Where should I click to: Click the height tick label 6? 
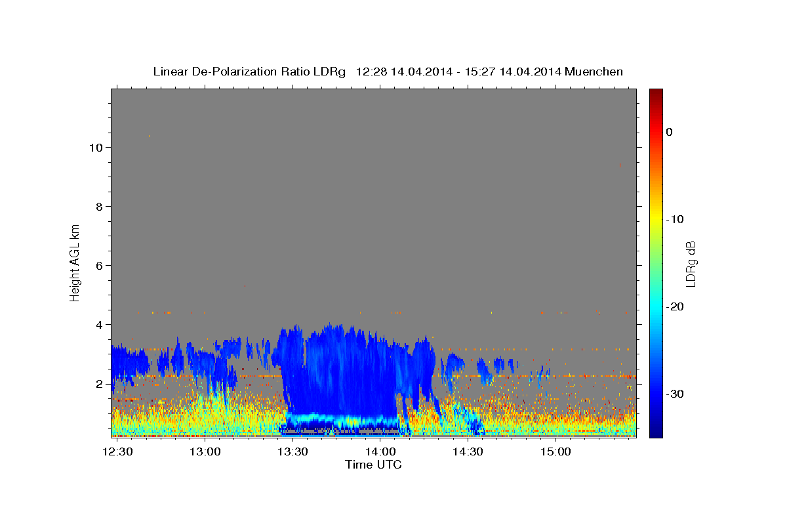click(98, 265)
